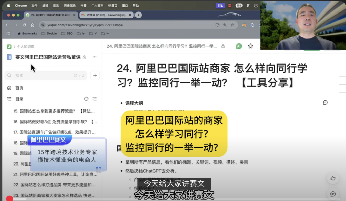Click the locate-current-document crosshair icon beside 目录
This screenshot has height=201, width=346.
(x=86, y=99)
